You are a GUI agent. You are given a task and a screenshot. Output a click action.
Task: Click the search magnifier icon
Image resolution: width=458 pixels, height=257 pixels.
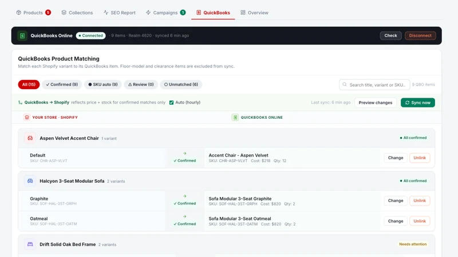345,85
